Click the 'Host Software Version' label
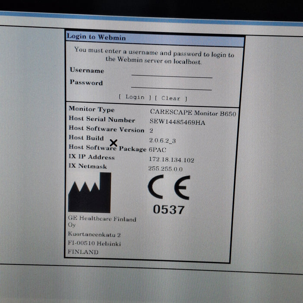The image size is (303, 303). (106, 129)
